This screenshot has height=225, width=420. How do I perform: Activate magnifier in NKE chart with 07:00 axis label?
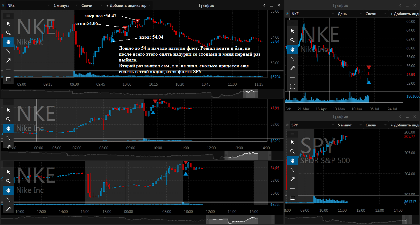coord(8,119)
